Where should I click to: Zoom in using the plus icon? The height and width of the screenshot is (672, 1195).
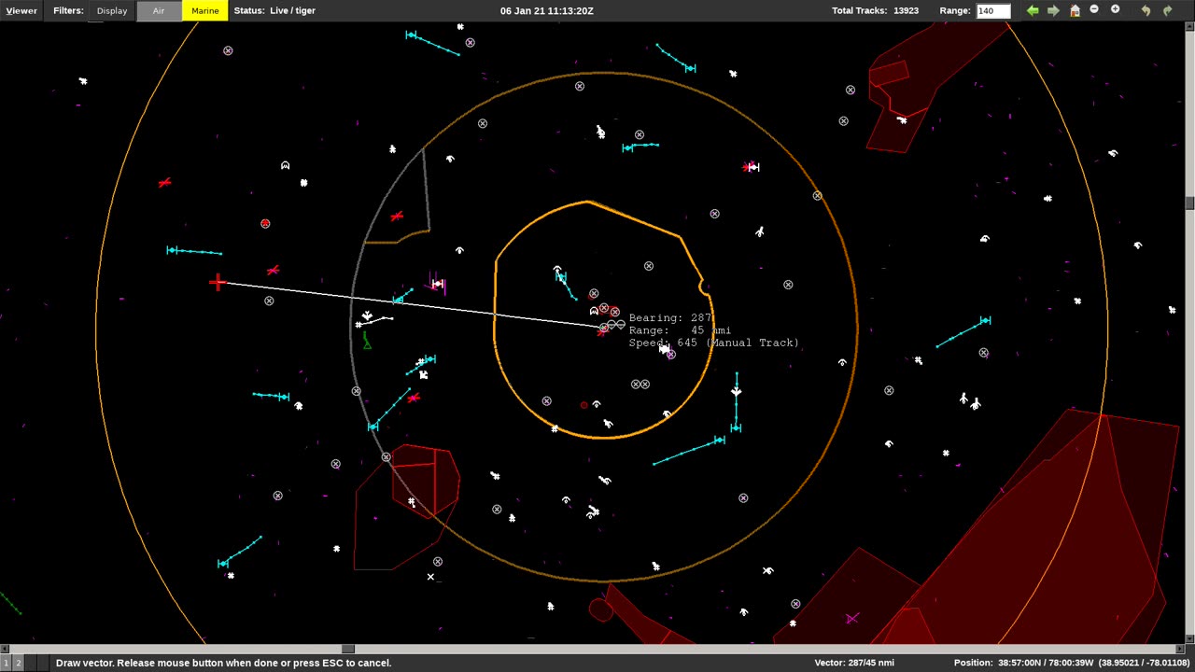click(x=1115, y=10)
